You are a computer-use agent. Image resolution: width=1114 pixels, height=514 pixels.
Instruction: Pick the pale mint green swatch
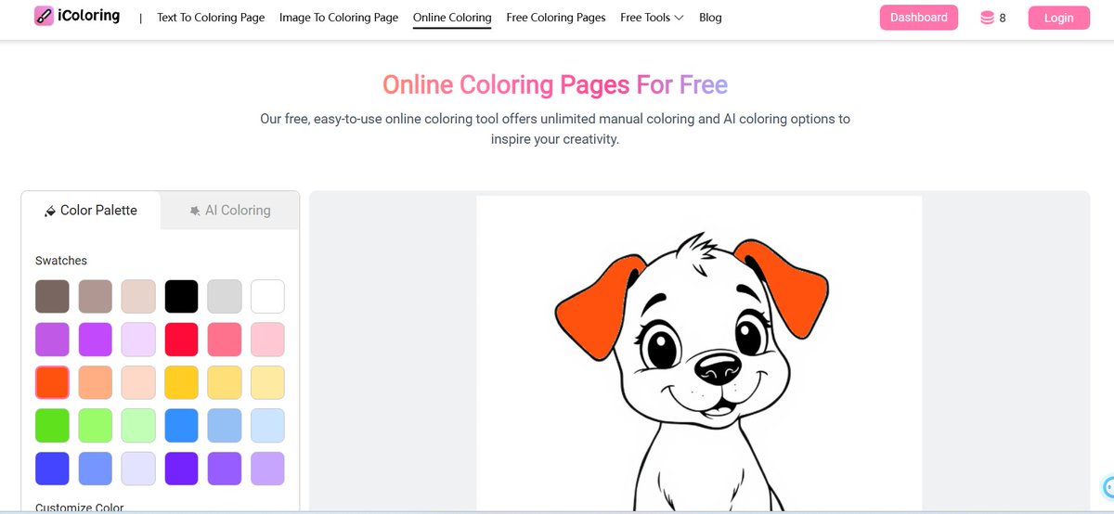(x=138, y=425)
